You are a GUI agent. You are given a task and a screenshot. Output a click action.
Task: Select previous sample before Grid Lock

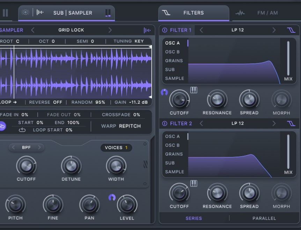tap(33, 30)
